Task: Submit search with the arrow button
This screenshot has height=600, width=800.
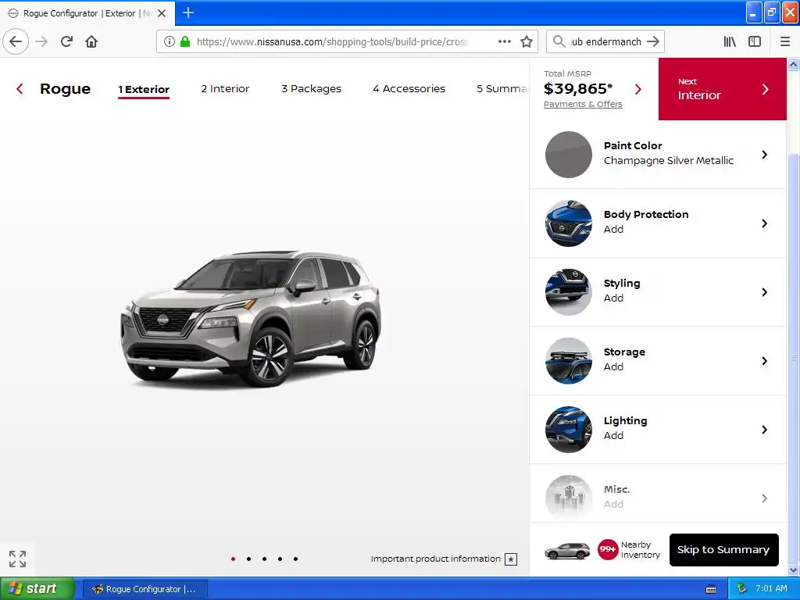Action: click(x=653, y=41)
